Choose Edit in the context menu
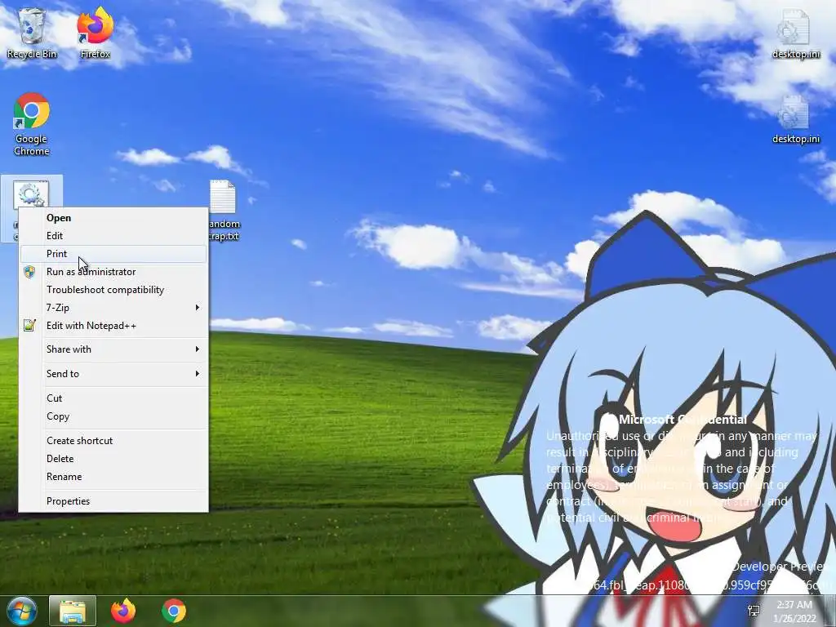 click(113, 236)
